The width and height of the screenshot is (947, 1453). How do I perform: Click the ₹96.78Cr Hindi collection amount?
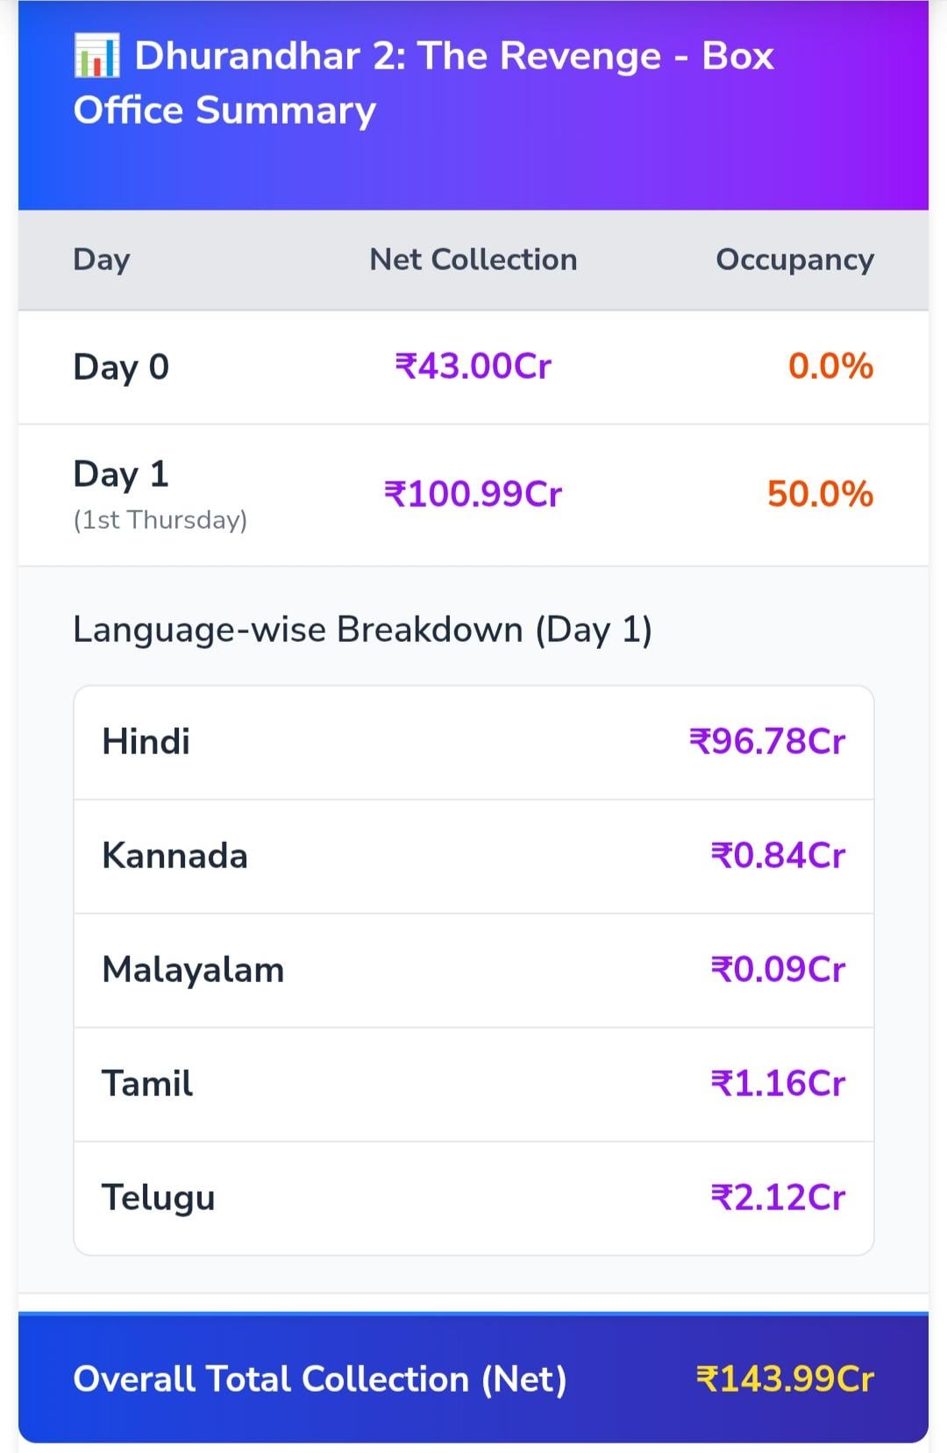click(x=767, y=742)
